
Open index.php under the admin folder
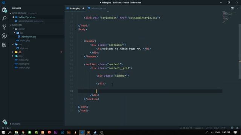(37, 40)
